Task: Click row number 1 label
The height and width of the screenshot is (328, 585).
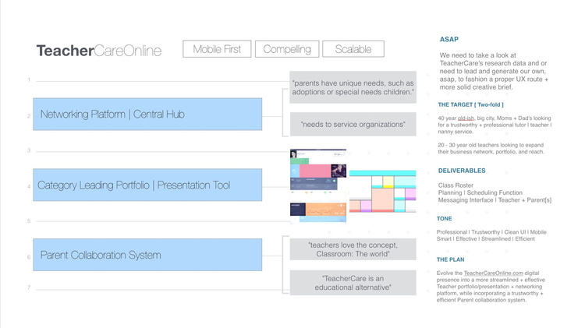Action: 29,79
